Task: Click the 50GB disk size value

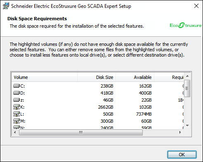Action: click(x=108, y=114)
